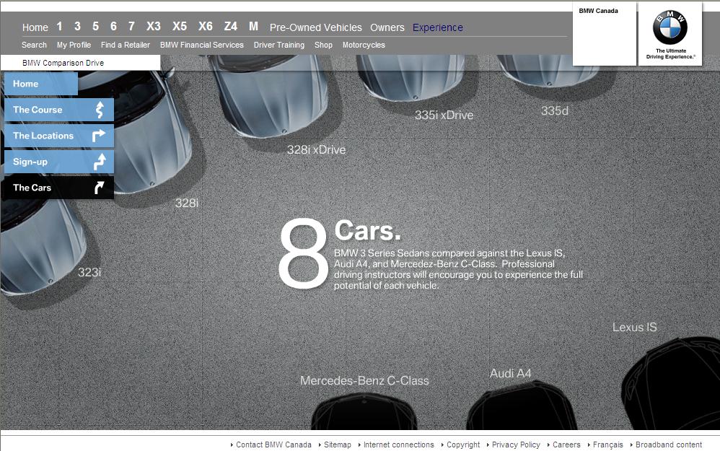Click the sidebar Home button
720x451 pixels.
point(41,84)
